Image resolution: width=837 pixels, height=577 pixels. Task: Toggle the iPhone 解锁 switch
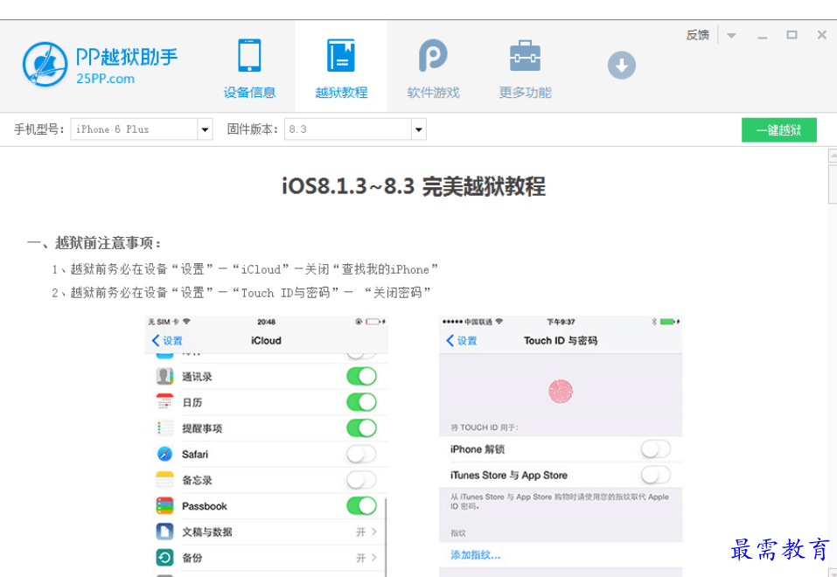656,448
